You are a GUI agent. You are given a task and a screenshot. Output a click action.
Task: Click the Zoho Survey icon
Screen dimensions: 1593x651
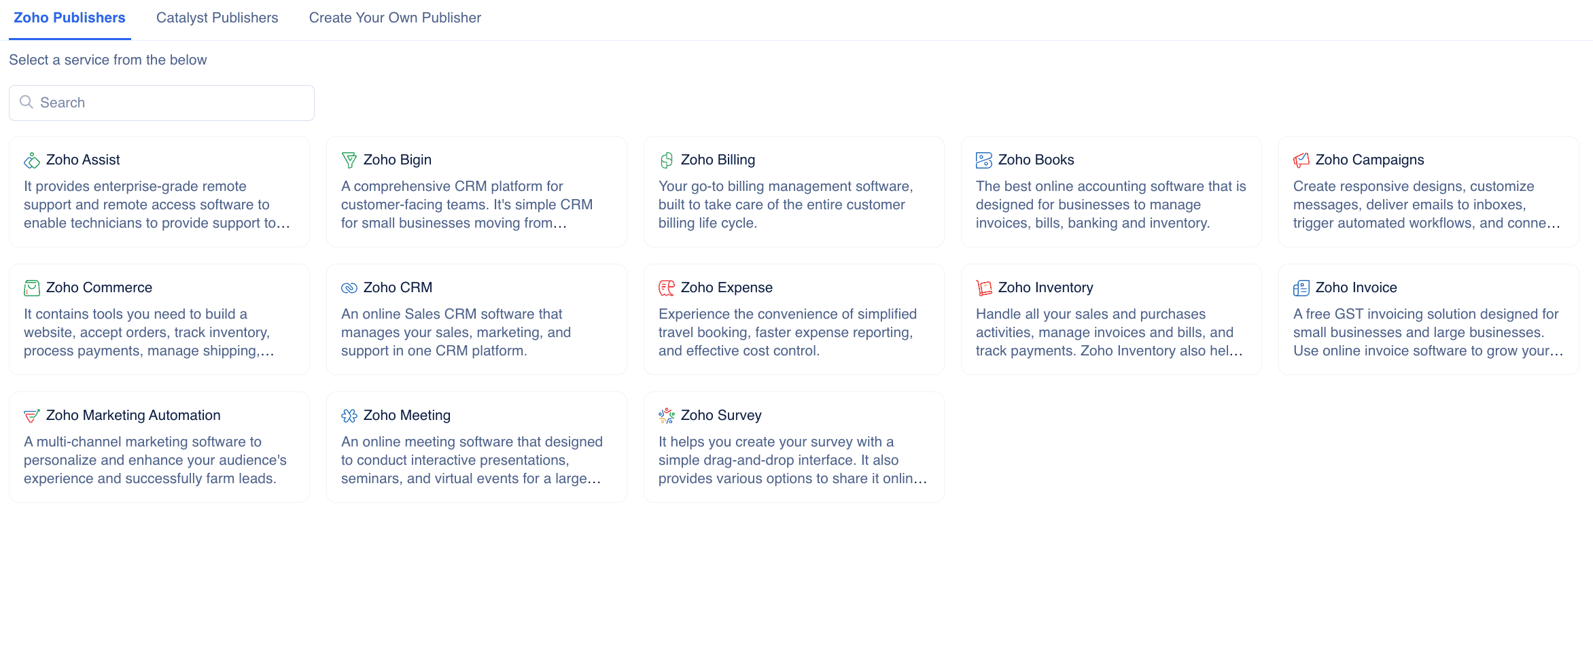click(x=667, y=416)
